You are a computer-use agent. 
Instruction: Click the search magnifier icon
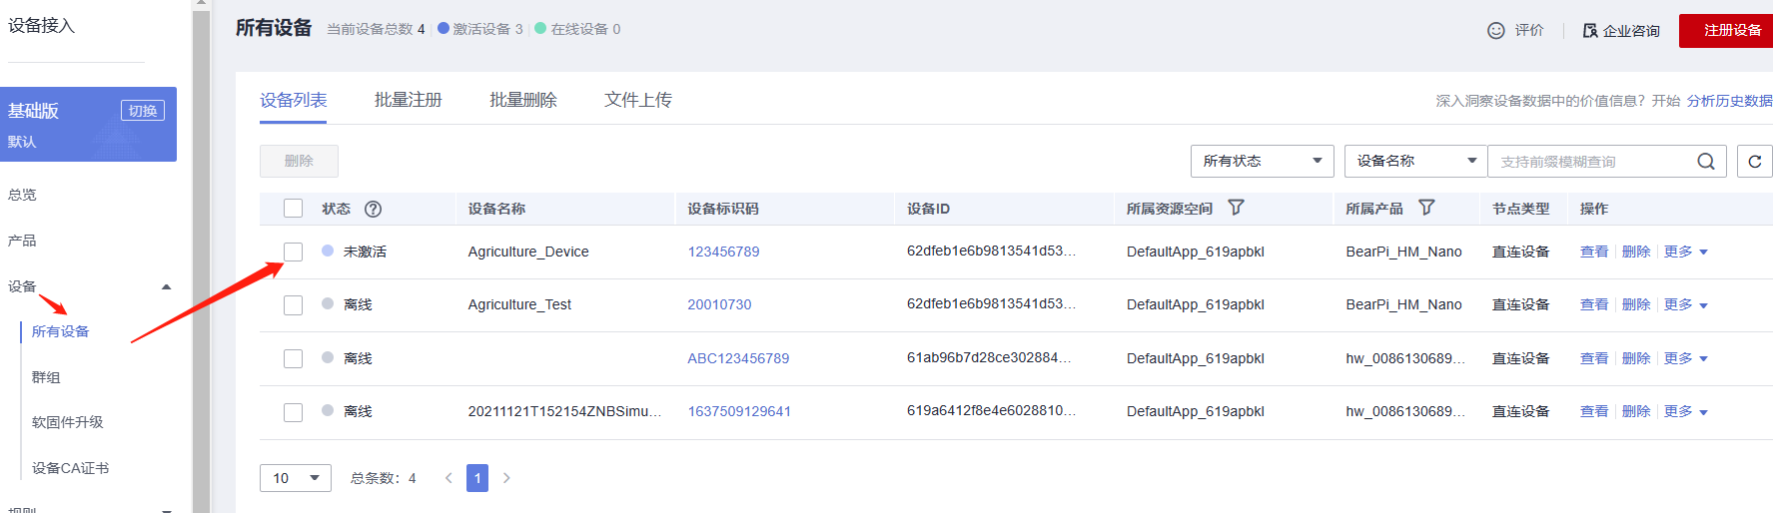point(1706,162)
